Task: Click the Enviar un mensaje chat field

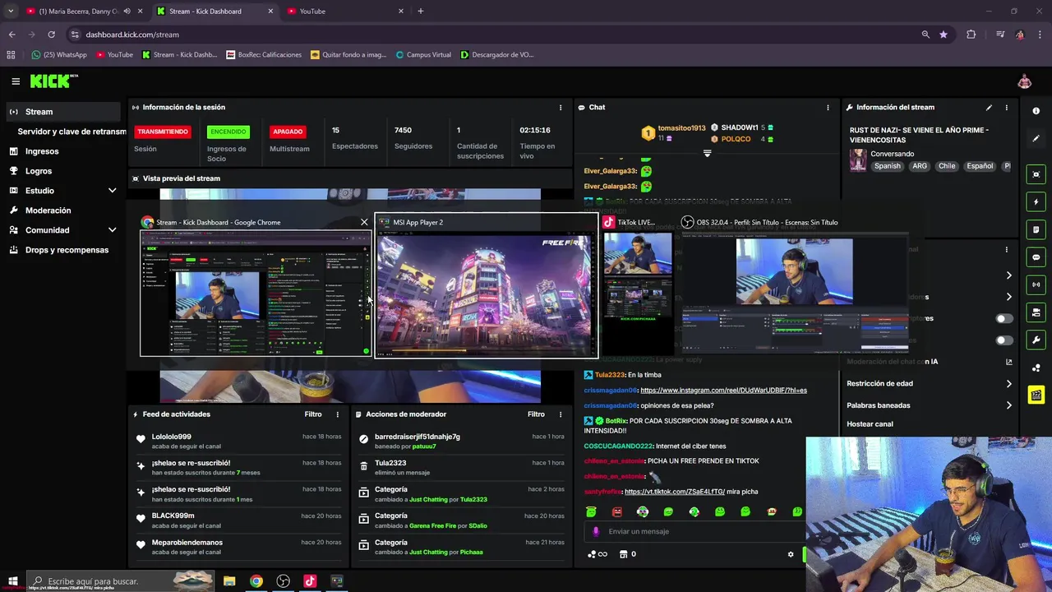Action: (x=694, y=531)
